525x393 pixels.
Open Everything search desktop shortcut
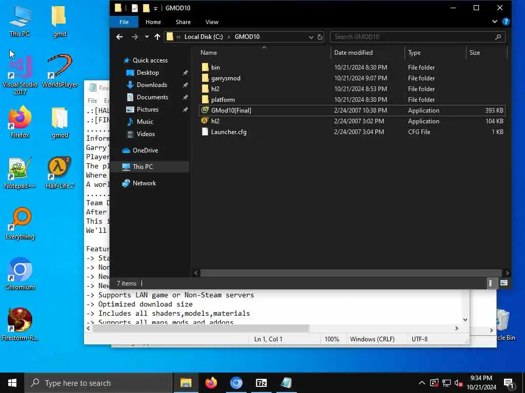20,224
